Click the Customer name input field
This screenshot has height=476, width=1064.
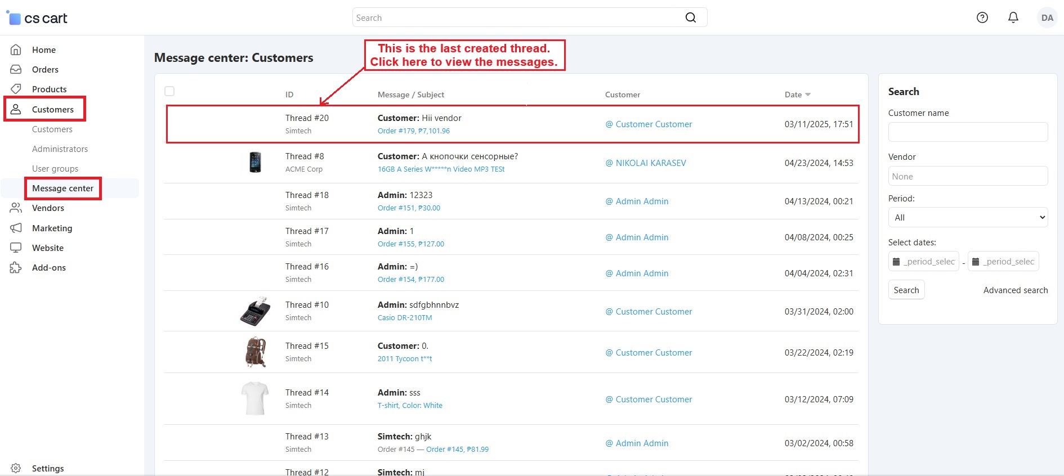(967, 132)
